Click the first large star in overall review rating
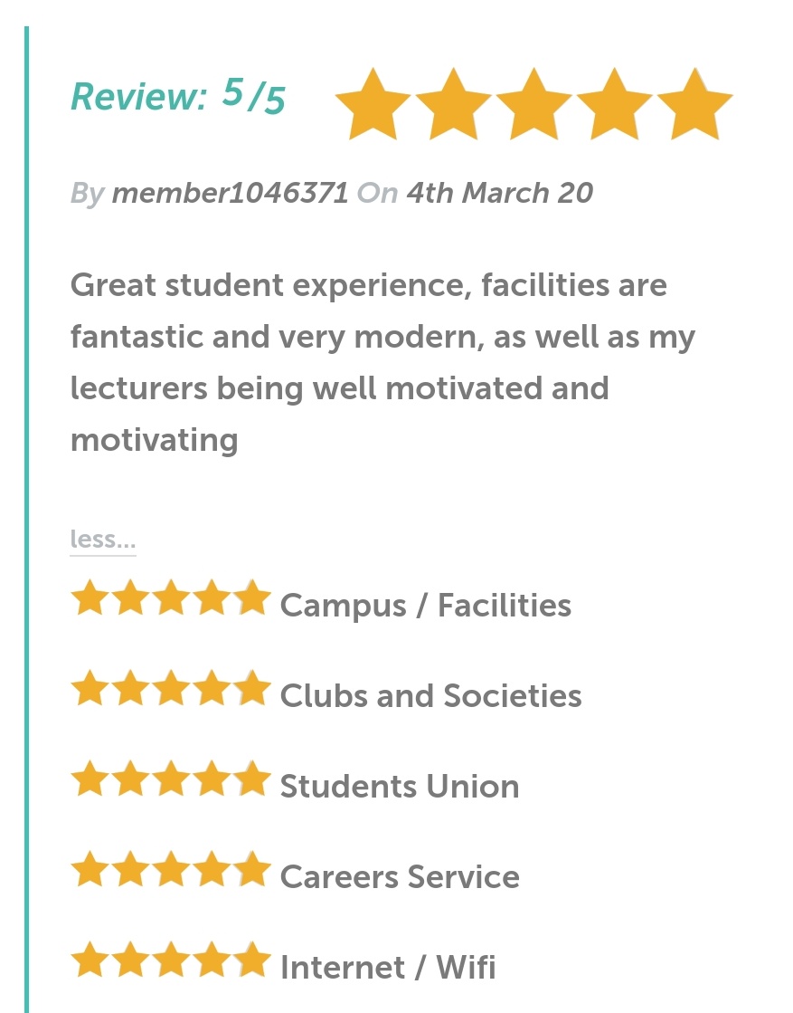 [373, 104]
